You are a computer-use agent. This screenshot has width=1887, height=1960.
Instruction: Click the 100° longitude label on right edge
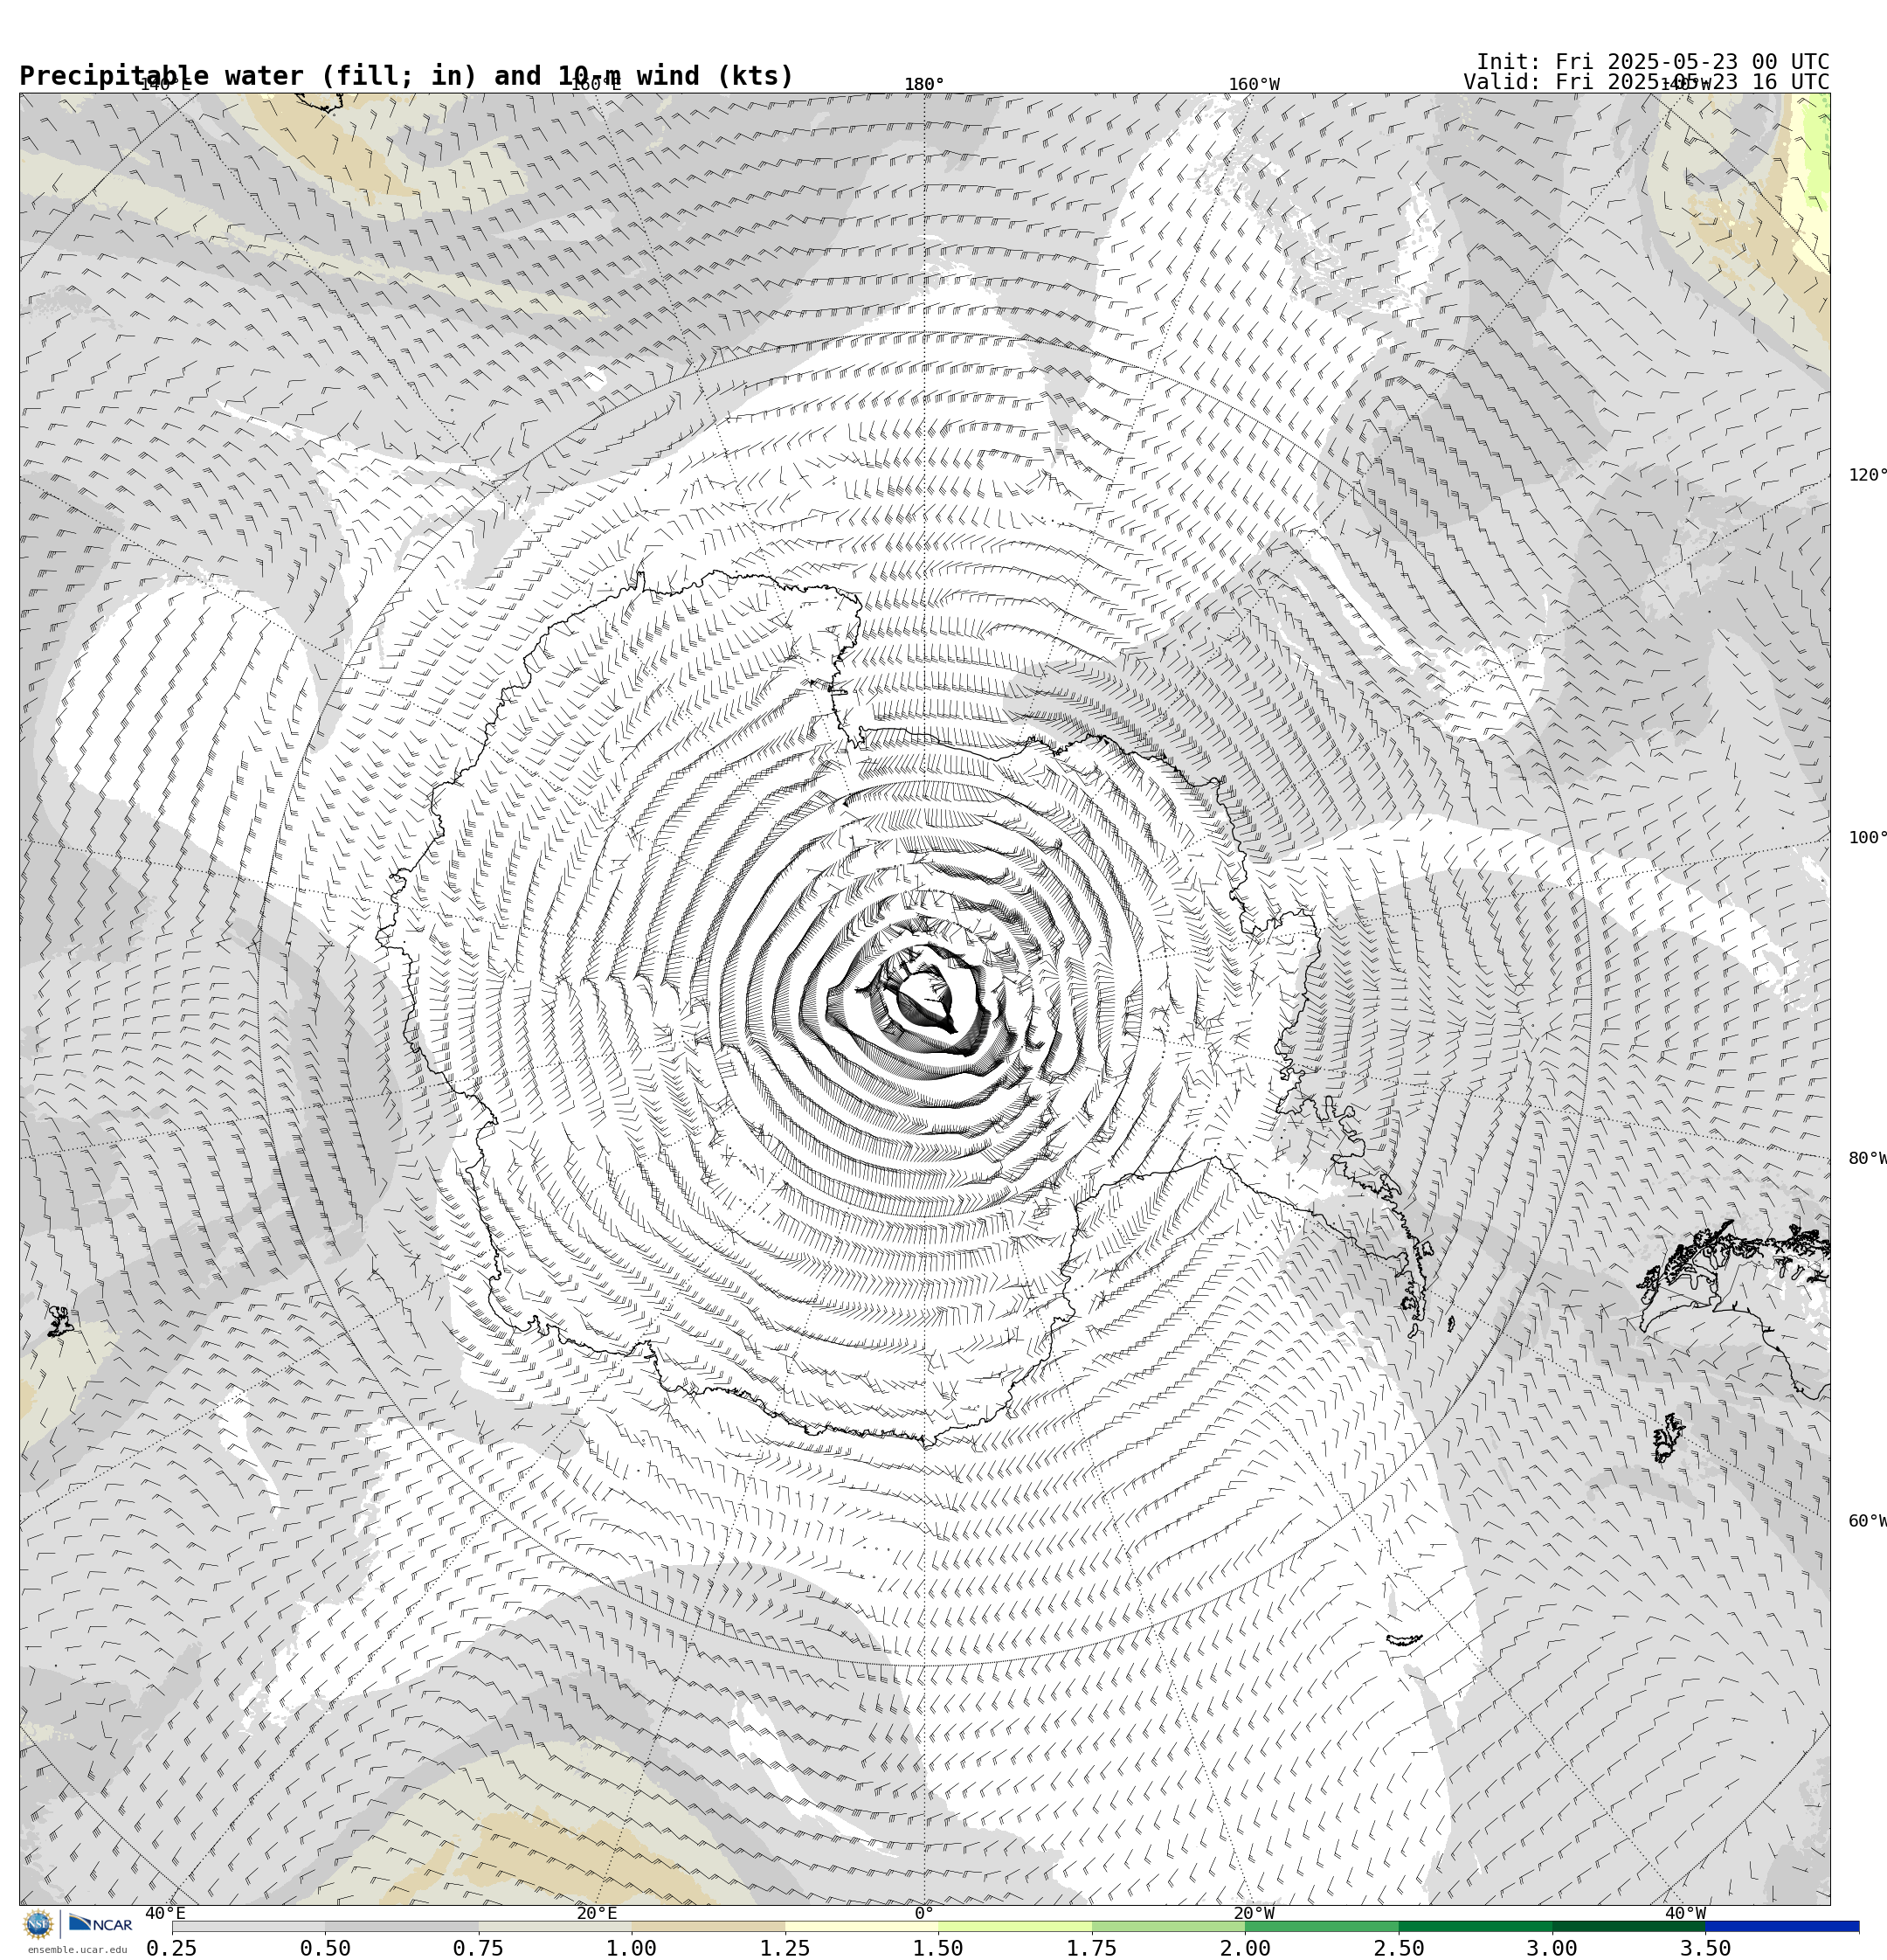click(x=1867, y=838)
